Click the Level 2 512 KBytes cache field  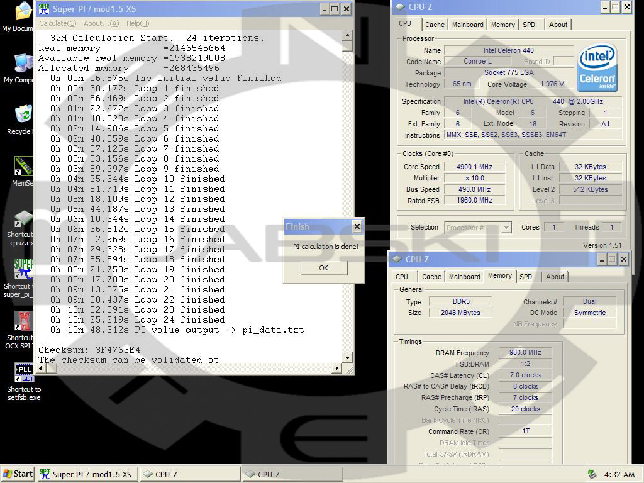pos(590,189)
